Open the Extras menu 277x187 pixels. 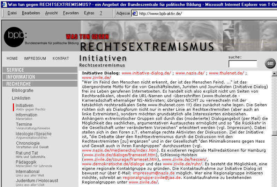[89, 13]
